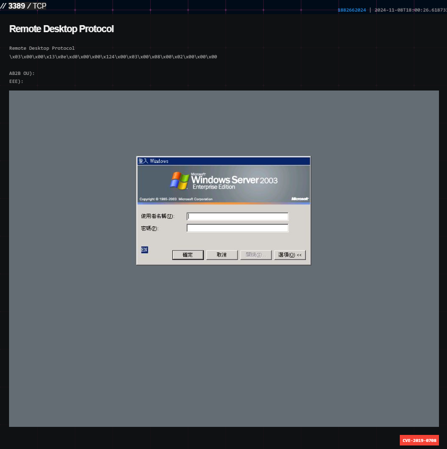The width and height of the screenshot is (447, 449).
Task: Open the 1882662024 link
Action: [x=352, y=10]
